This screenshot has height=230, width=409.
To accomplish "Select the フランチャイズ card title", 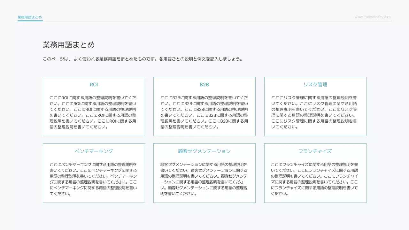I will tap(315, 151).
